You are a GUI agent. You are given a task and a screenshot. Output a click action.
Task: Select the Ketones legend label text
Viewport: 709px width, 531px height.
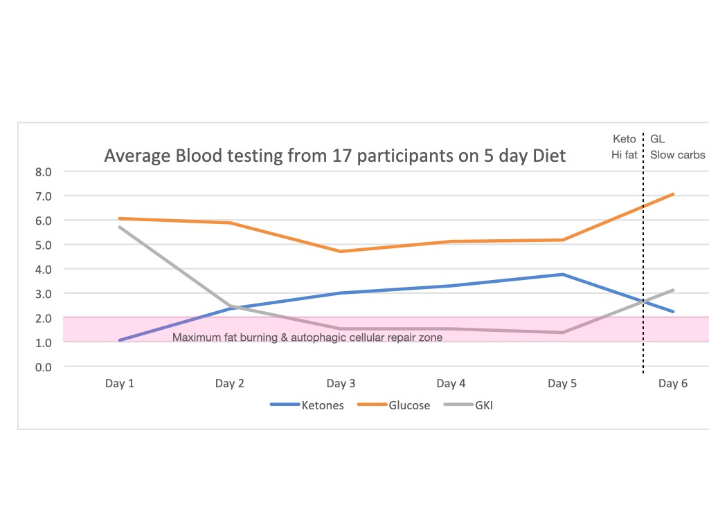pos(322,406)
